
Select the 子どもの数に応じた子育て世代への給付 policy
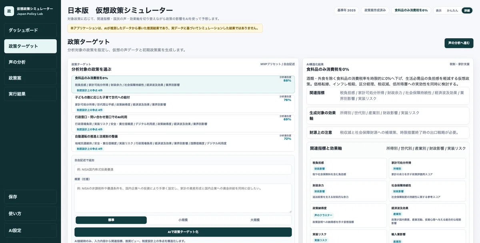(183, 104)
